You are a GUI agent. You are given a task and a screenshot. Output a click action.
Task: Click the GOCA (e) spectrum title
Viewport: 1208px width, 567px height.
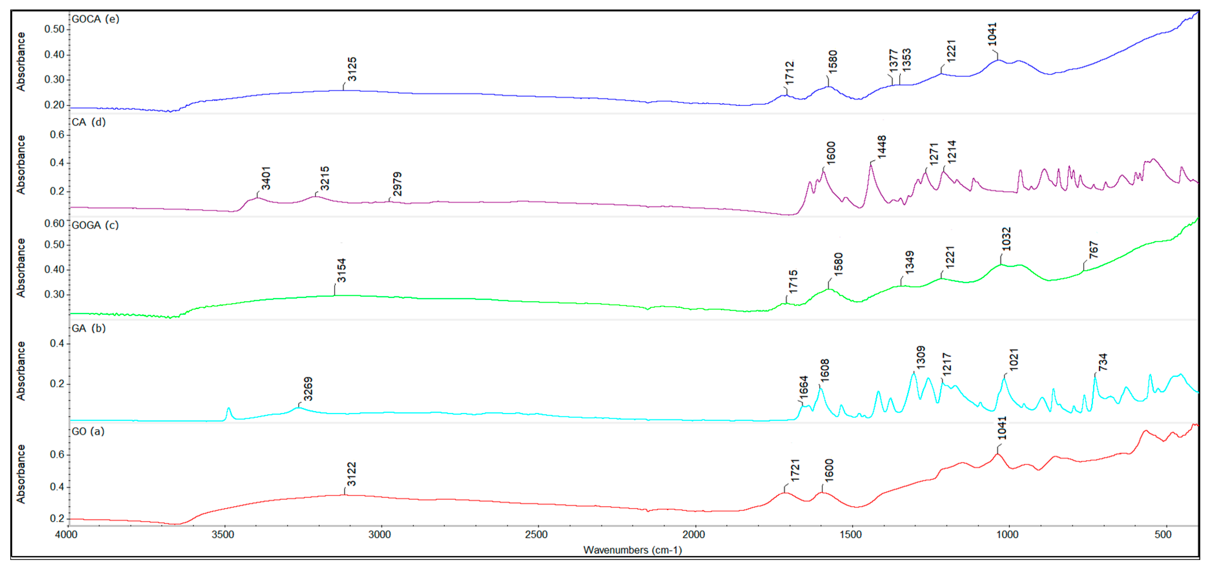click(95, 19)
